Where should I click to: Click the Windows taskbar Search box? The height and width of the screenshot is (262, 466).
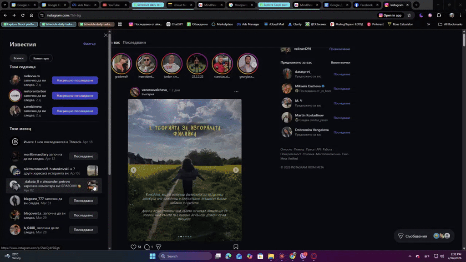click(185, 256)
